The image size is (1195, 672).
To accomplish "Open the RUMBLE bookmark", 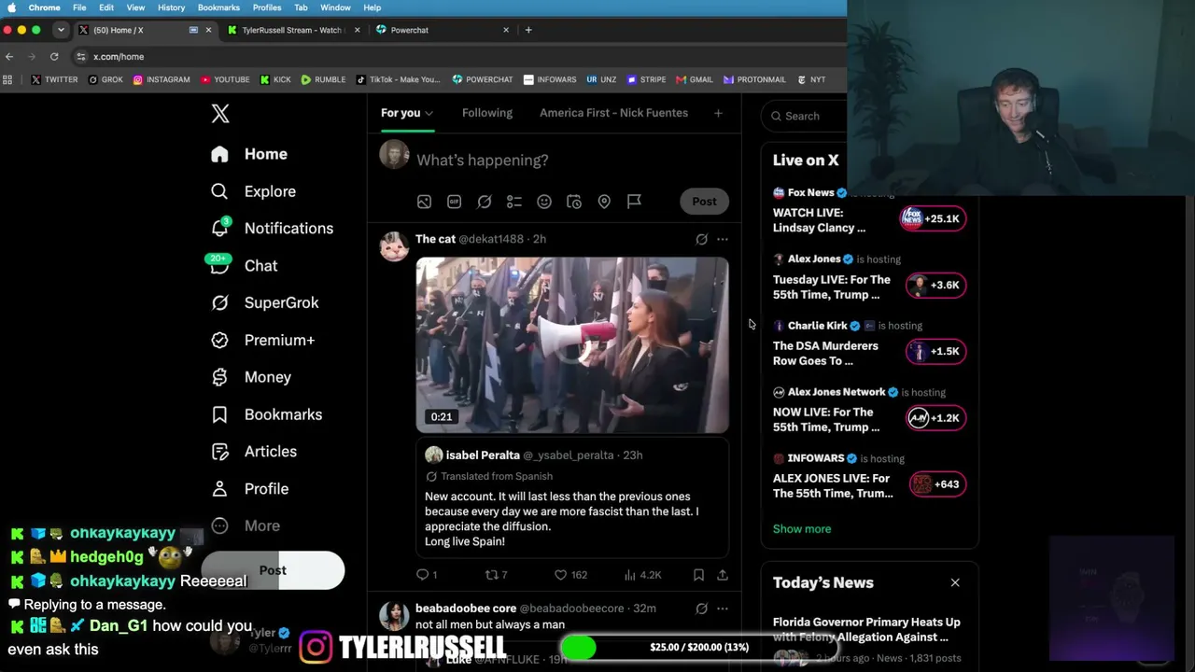I will (x=323, y=79).
